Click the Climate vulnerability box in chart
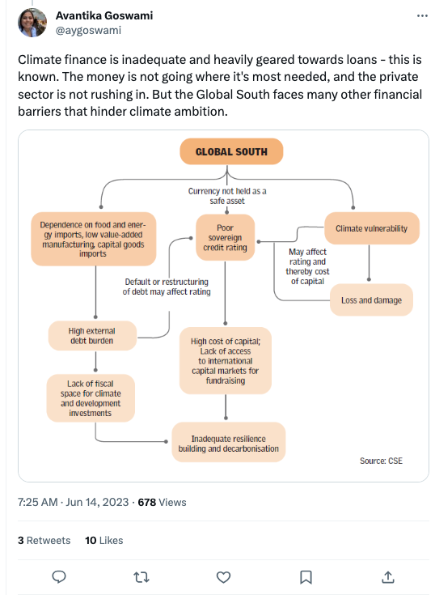Image resolution: width=435 pixels, height=595 pixels. [x=372, y=228]
